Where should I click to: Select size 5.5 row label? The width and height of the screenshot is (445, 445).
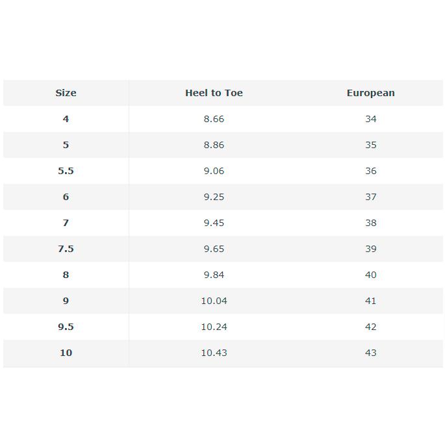coord(66,171)
